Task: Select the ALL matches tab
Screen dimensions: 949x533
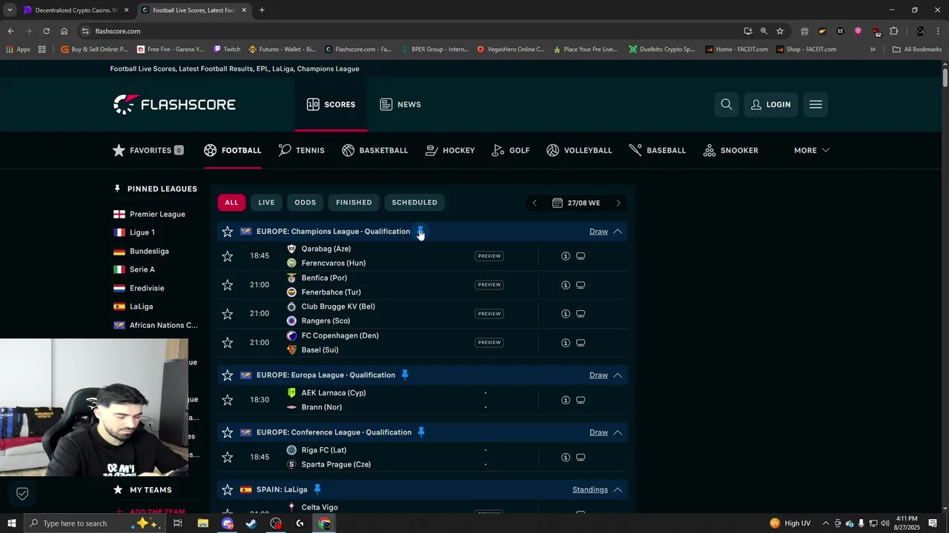Action: tap(232, 202)
